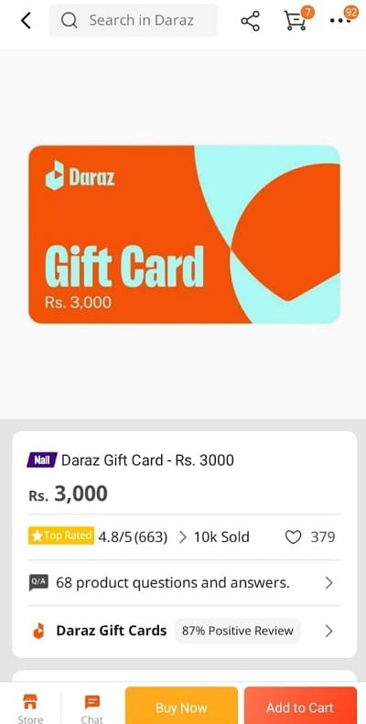The height and width of the screenshot is (724, 366).
Task: Expand the Daraz Gift Cards seller row
Action: (185, 631)
